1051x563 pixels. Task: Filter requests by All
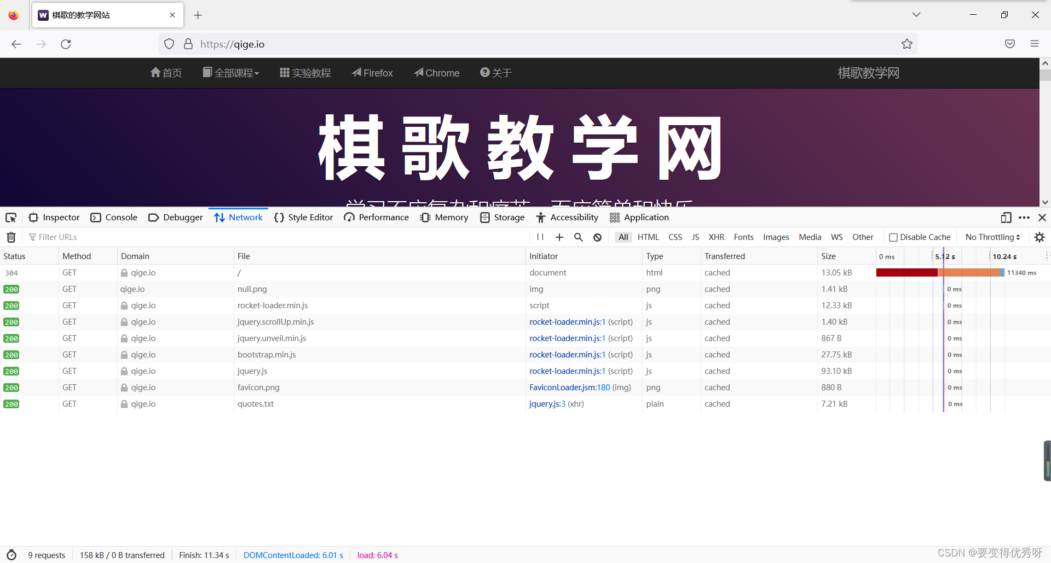623,237
